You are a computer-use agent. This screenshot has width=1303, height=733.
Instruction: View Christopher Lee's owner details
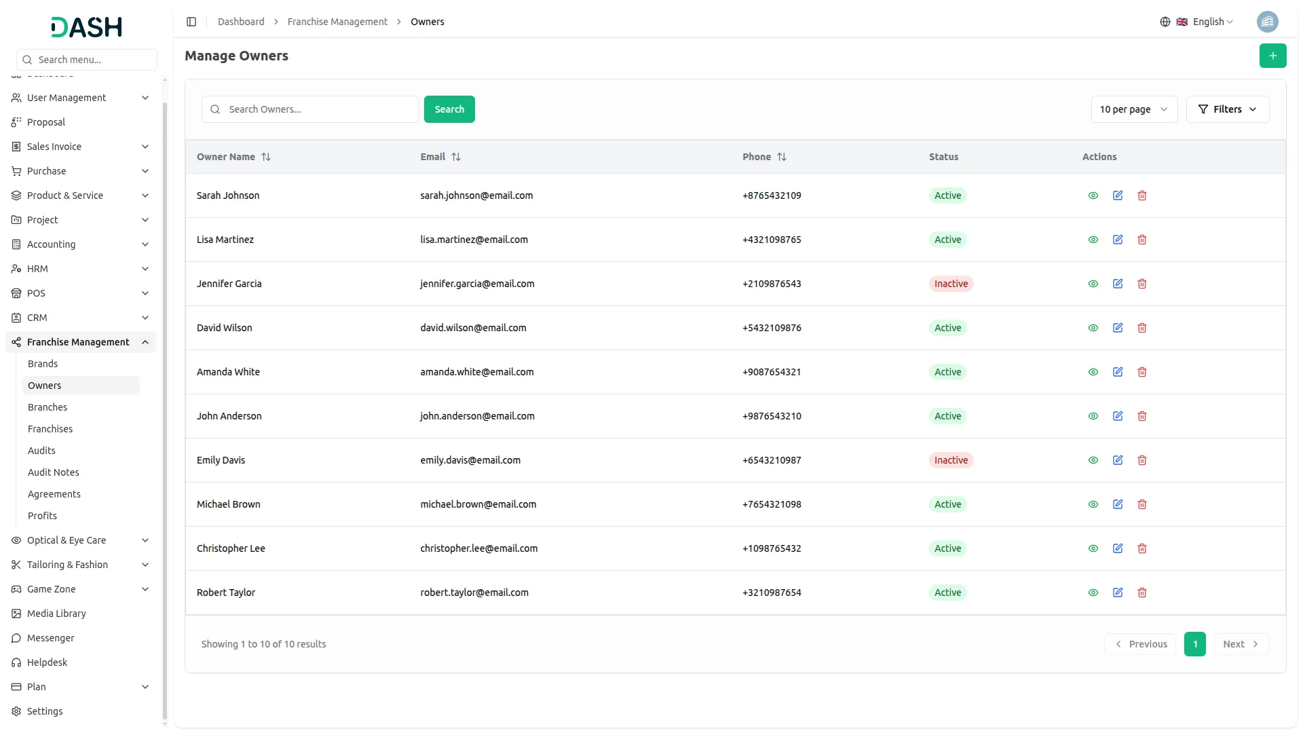click(x=1093, y=548)
